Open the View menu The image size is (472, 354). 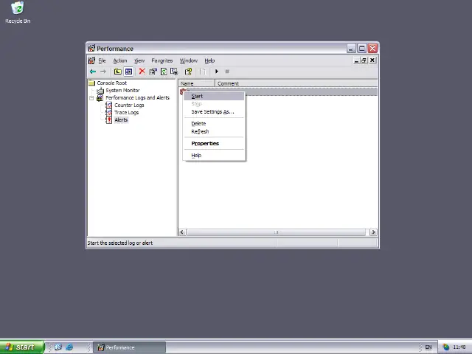[139, 60]
